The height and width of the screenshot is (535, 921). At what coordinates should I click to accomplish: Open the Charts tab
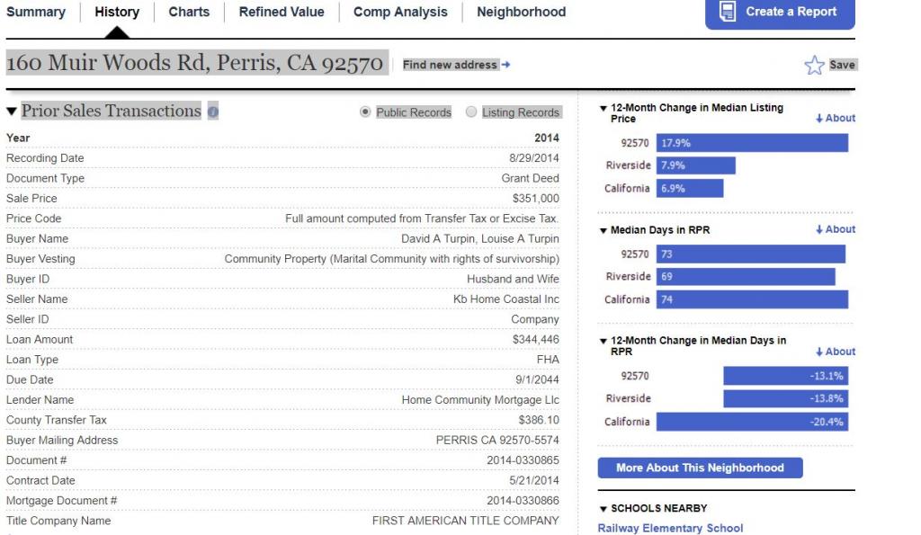[x=189, y=12]
